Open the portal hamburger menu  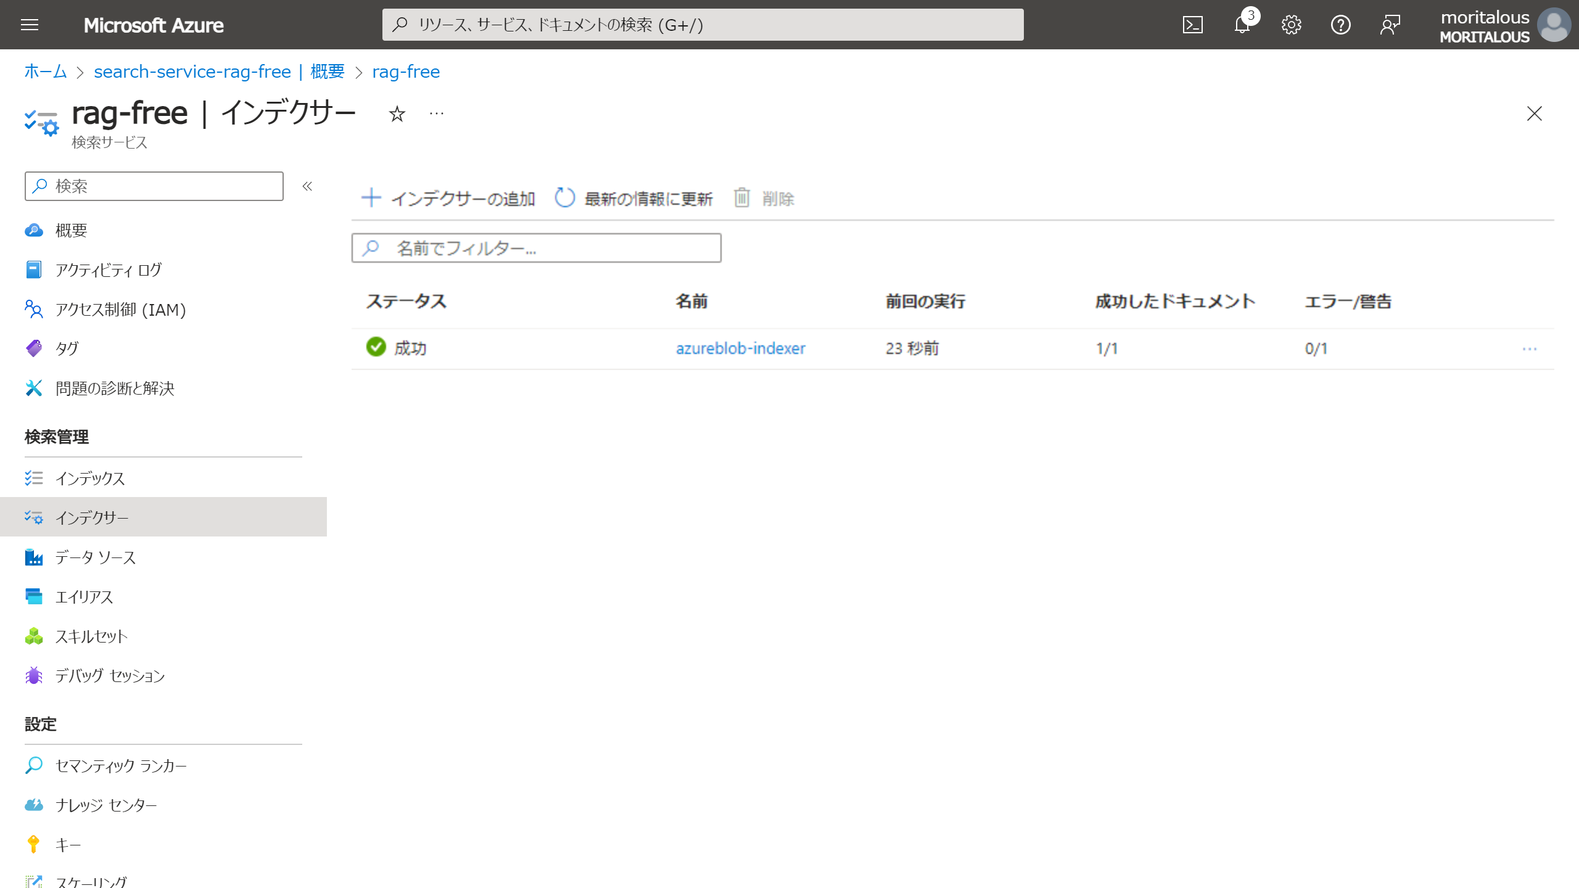tap(30, 25)
